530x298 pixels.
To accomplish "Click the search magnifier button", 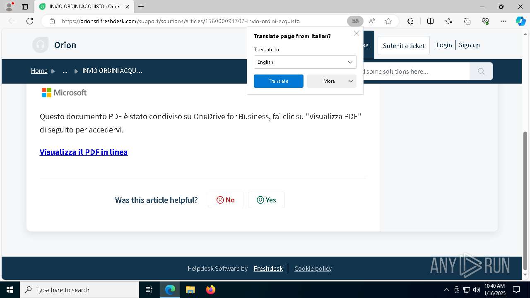I will pos(481,71).
